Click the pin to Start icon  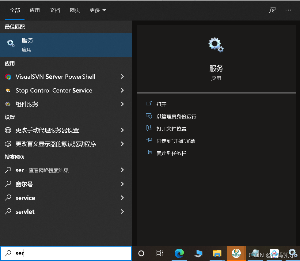149,140
